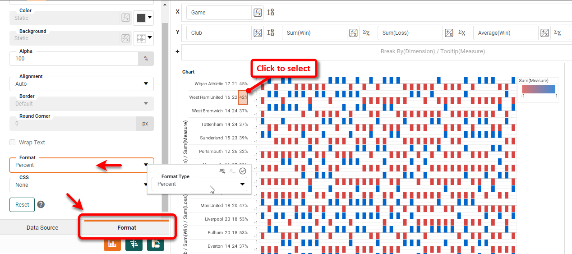Open formula editor for Club field
The image size is (572, 254).
[x=258, y=33]
